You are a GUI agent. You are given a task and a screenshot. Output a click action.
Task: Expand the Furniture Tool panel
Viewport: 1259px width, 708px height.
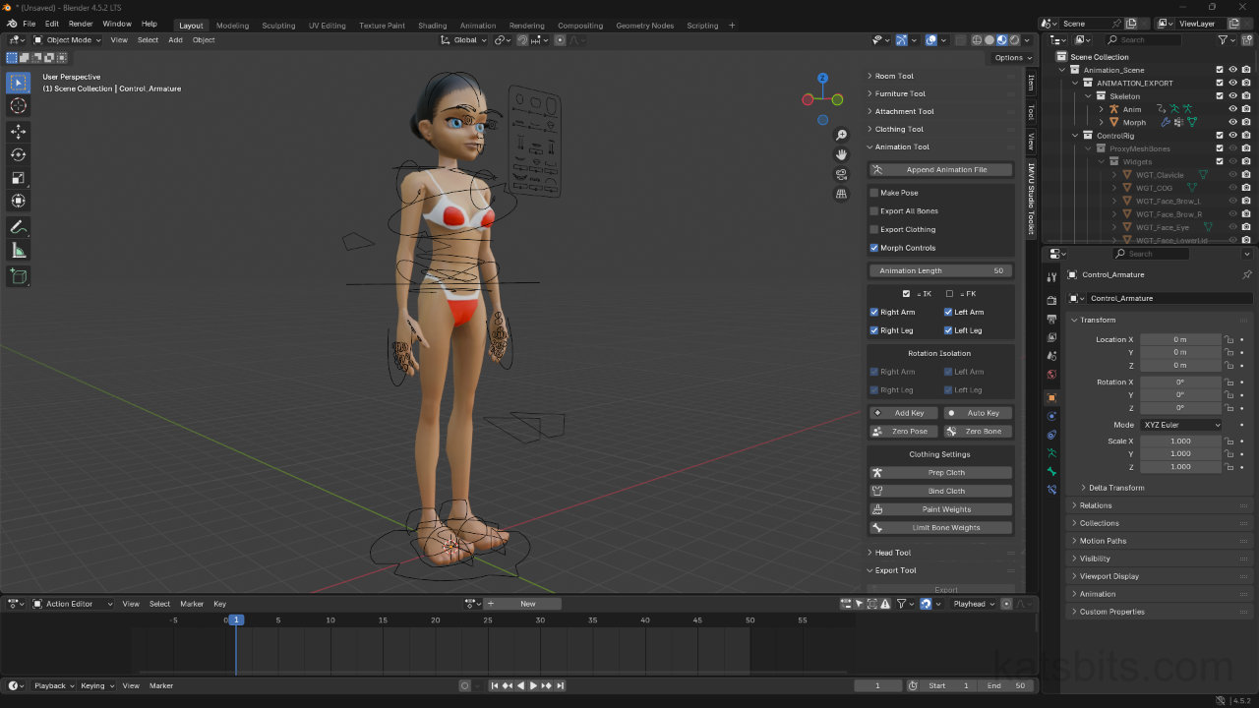pos(900,93)
